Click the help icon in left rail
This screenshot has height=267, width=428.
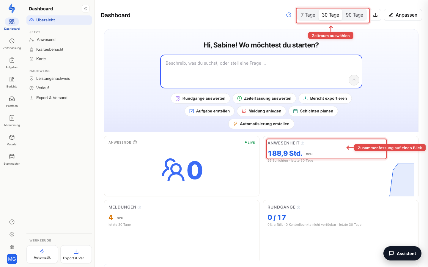12,222
